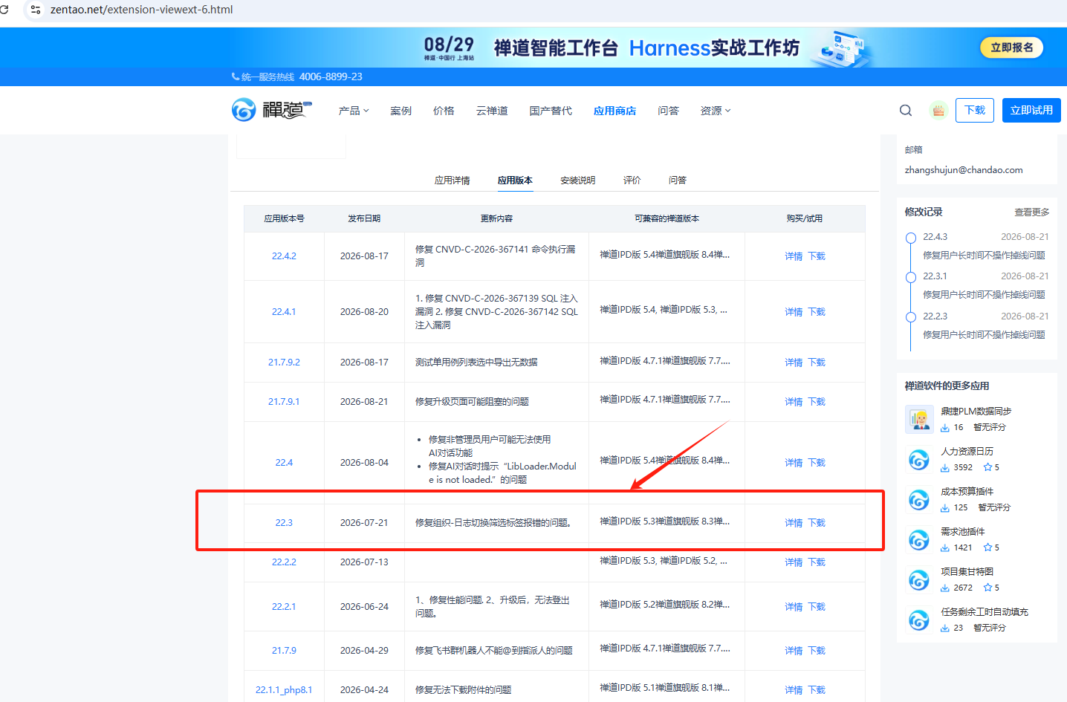The image size is (1067, 702).
Task: Open the 应用商店 nav item
Action: click(x=614, y=111)
